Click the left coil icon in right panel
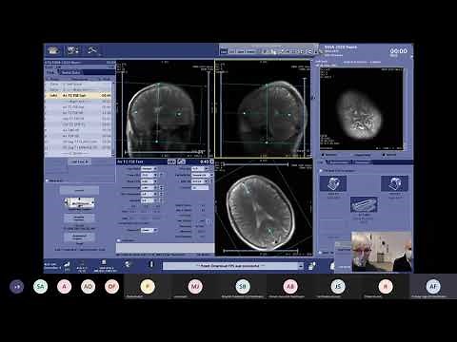This screenshot has height=342, width=457. pyautogui.click(x=333, y=183)
